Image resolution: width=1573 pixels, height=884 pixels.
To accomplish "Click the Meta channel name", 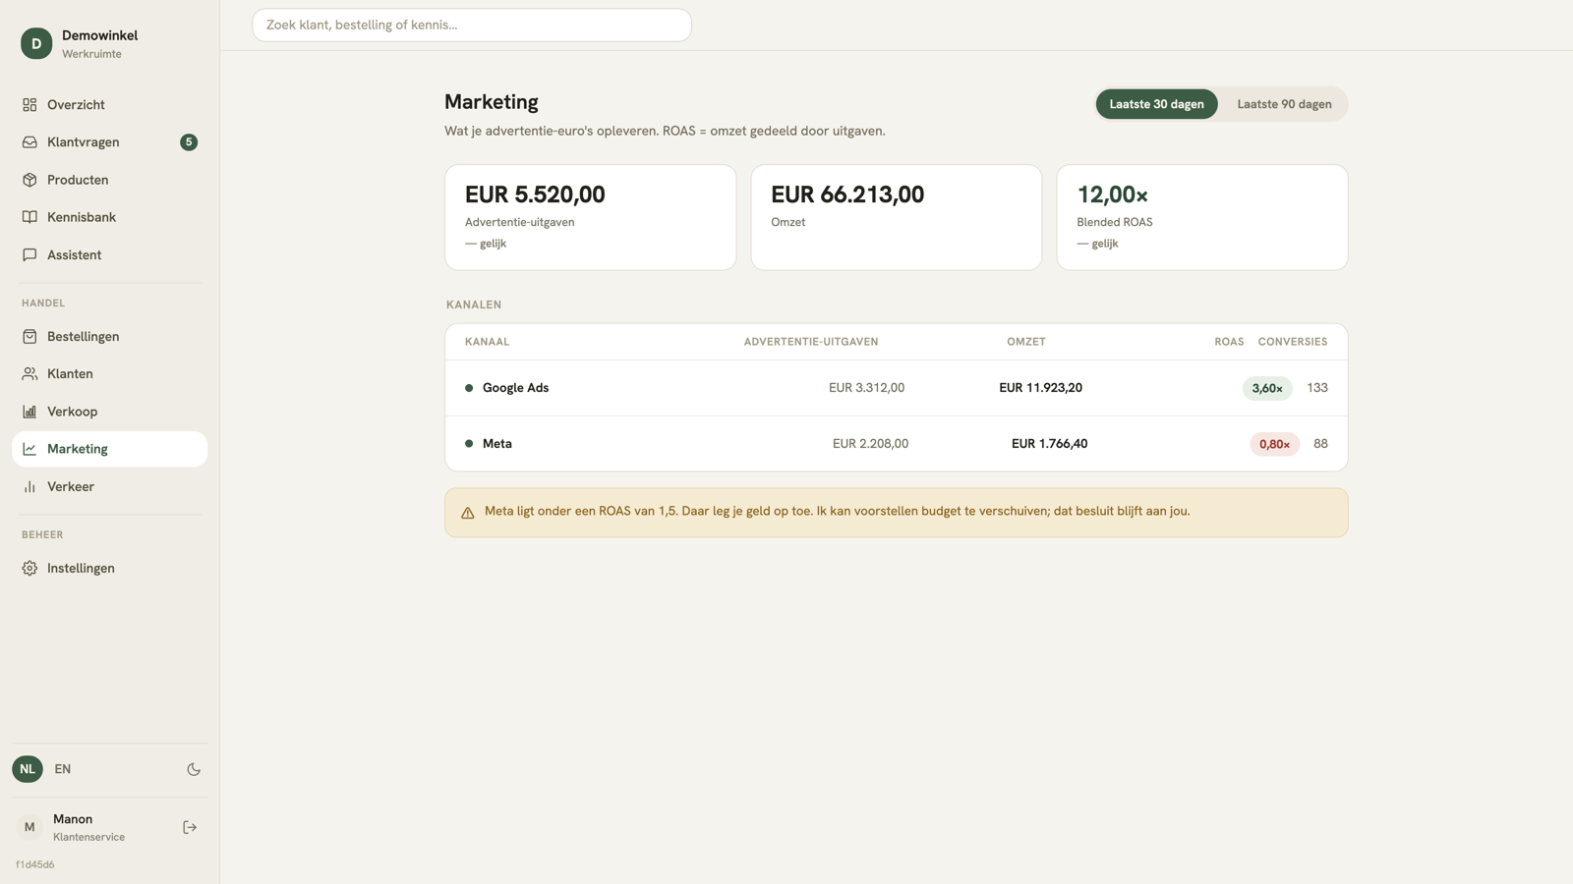I will pos(497,444).
